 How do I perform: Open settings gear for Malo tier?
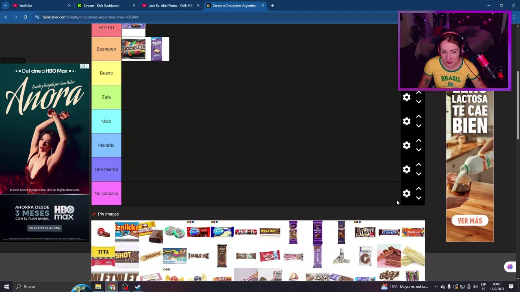(x=407, y=121)
